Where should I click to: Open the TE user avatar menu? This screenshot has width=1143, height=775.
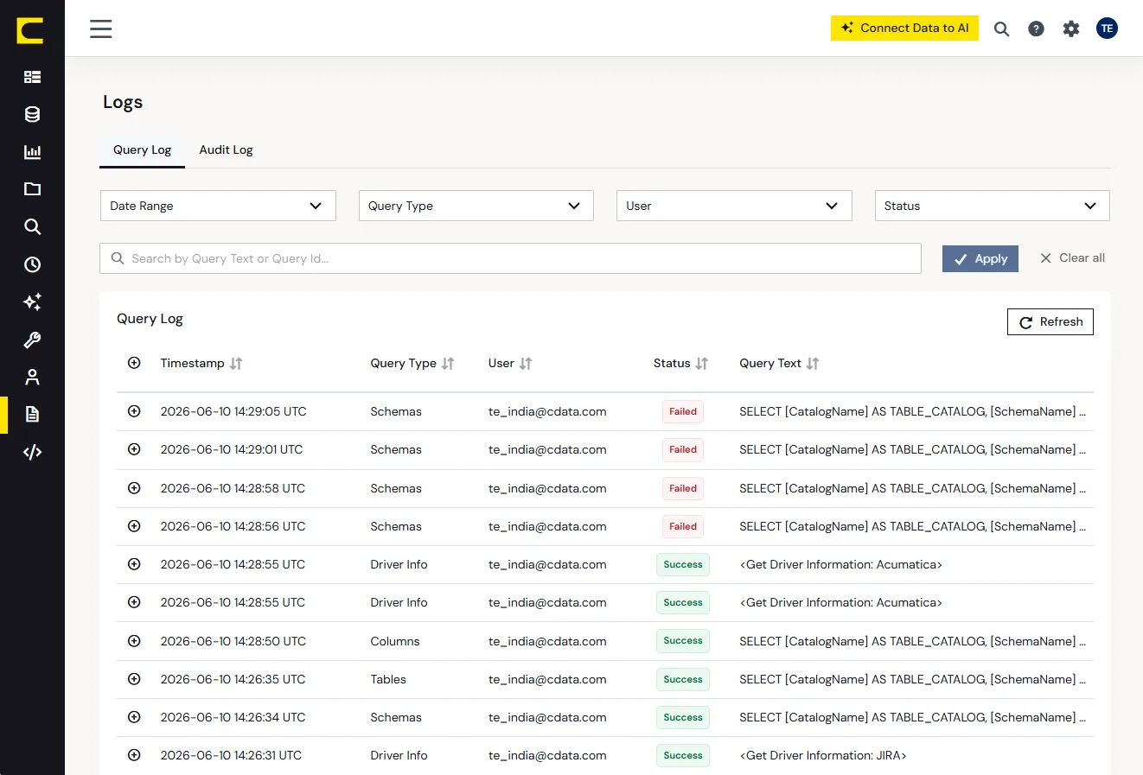(1107, 29)
